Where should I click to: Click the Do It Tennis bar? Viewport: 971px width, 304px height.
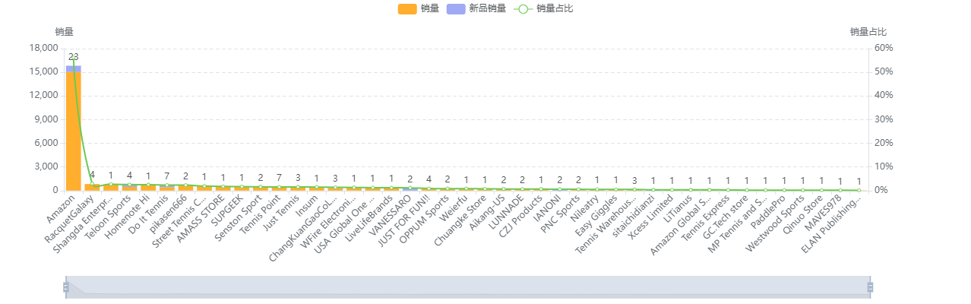(166, 188)
